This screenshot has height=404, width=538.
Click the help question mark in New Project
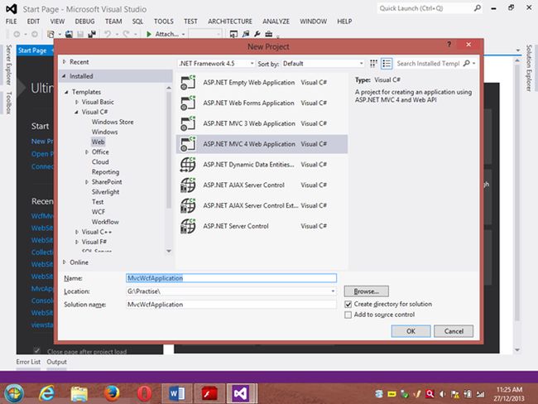point(449,44)
